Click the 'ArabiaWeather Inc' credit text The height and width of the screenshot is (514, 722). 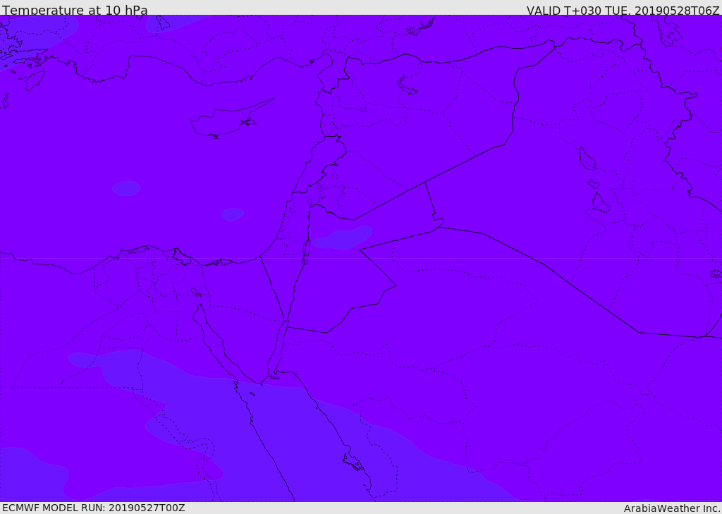coord(672,508)
